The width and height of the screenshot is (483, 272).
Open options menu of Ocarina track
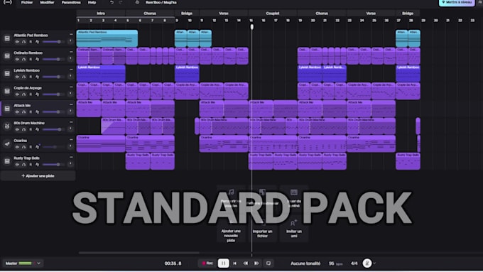71,140
